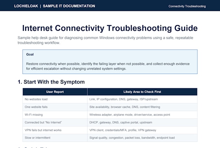Click 'DHCP, gateway, DNS, captive portal' cell
The height and width of the screenshot is (148, 220).
[x=142, y=123]
